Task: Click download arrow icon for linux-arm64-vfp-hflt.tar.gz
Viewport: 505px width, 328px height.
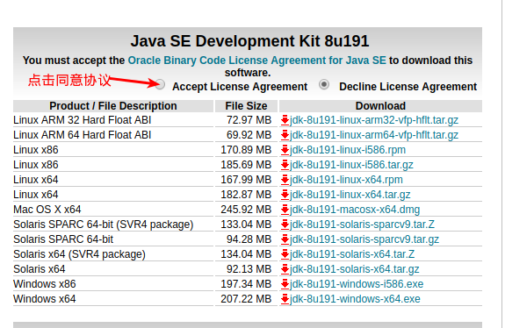Action: 285,135
